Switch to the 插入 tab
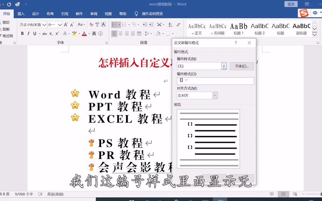The height and width of the screenshot is (201, 322). [x=21, y=14]
